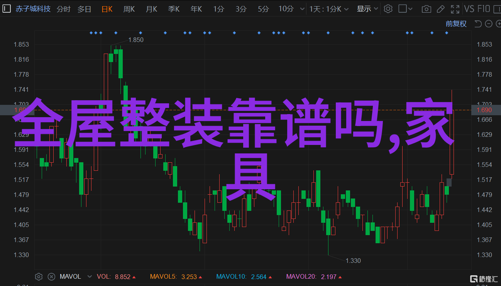Select the 年K yearly chart tab
Screen dimensions: 501x286
196,8
